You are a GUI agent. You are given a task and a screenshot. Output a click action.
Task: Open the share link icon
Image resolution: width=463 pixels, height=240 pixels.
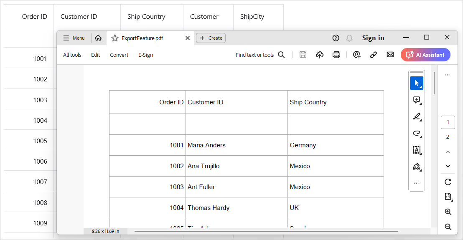coord(374,55)
